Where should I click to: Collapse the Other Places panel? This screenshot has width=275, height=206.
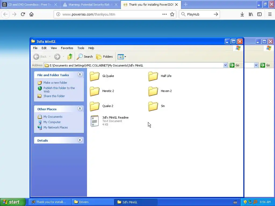[x=80, y=109]
